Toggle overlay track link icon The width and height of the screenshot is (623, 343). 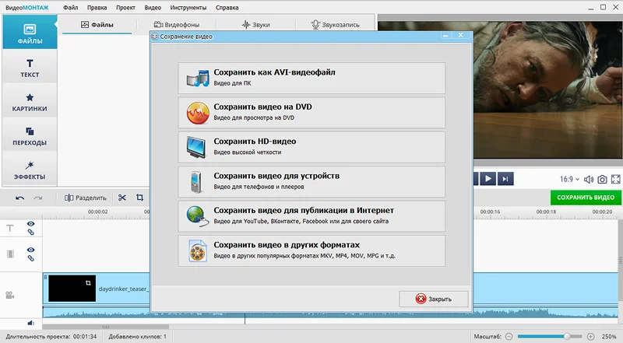click(x=30, y=258)
